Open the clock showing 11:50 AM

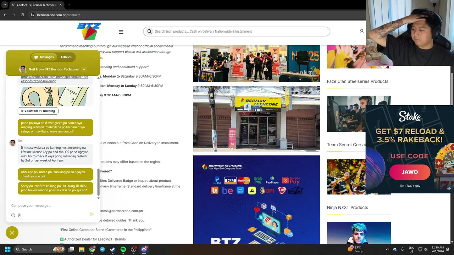coord(438,249)
